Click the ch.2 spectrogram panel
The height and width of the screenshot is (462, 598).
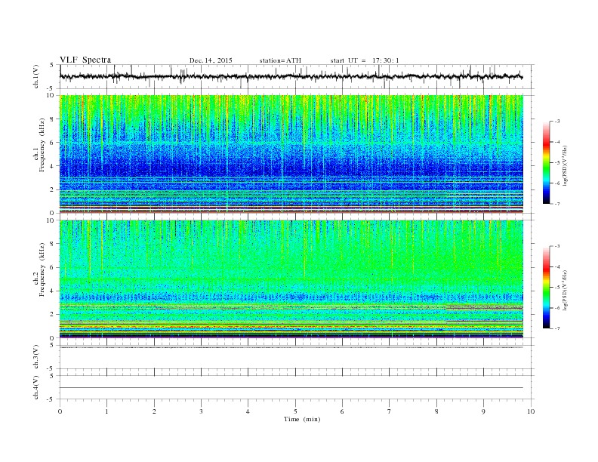tap(291, 279)
